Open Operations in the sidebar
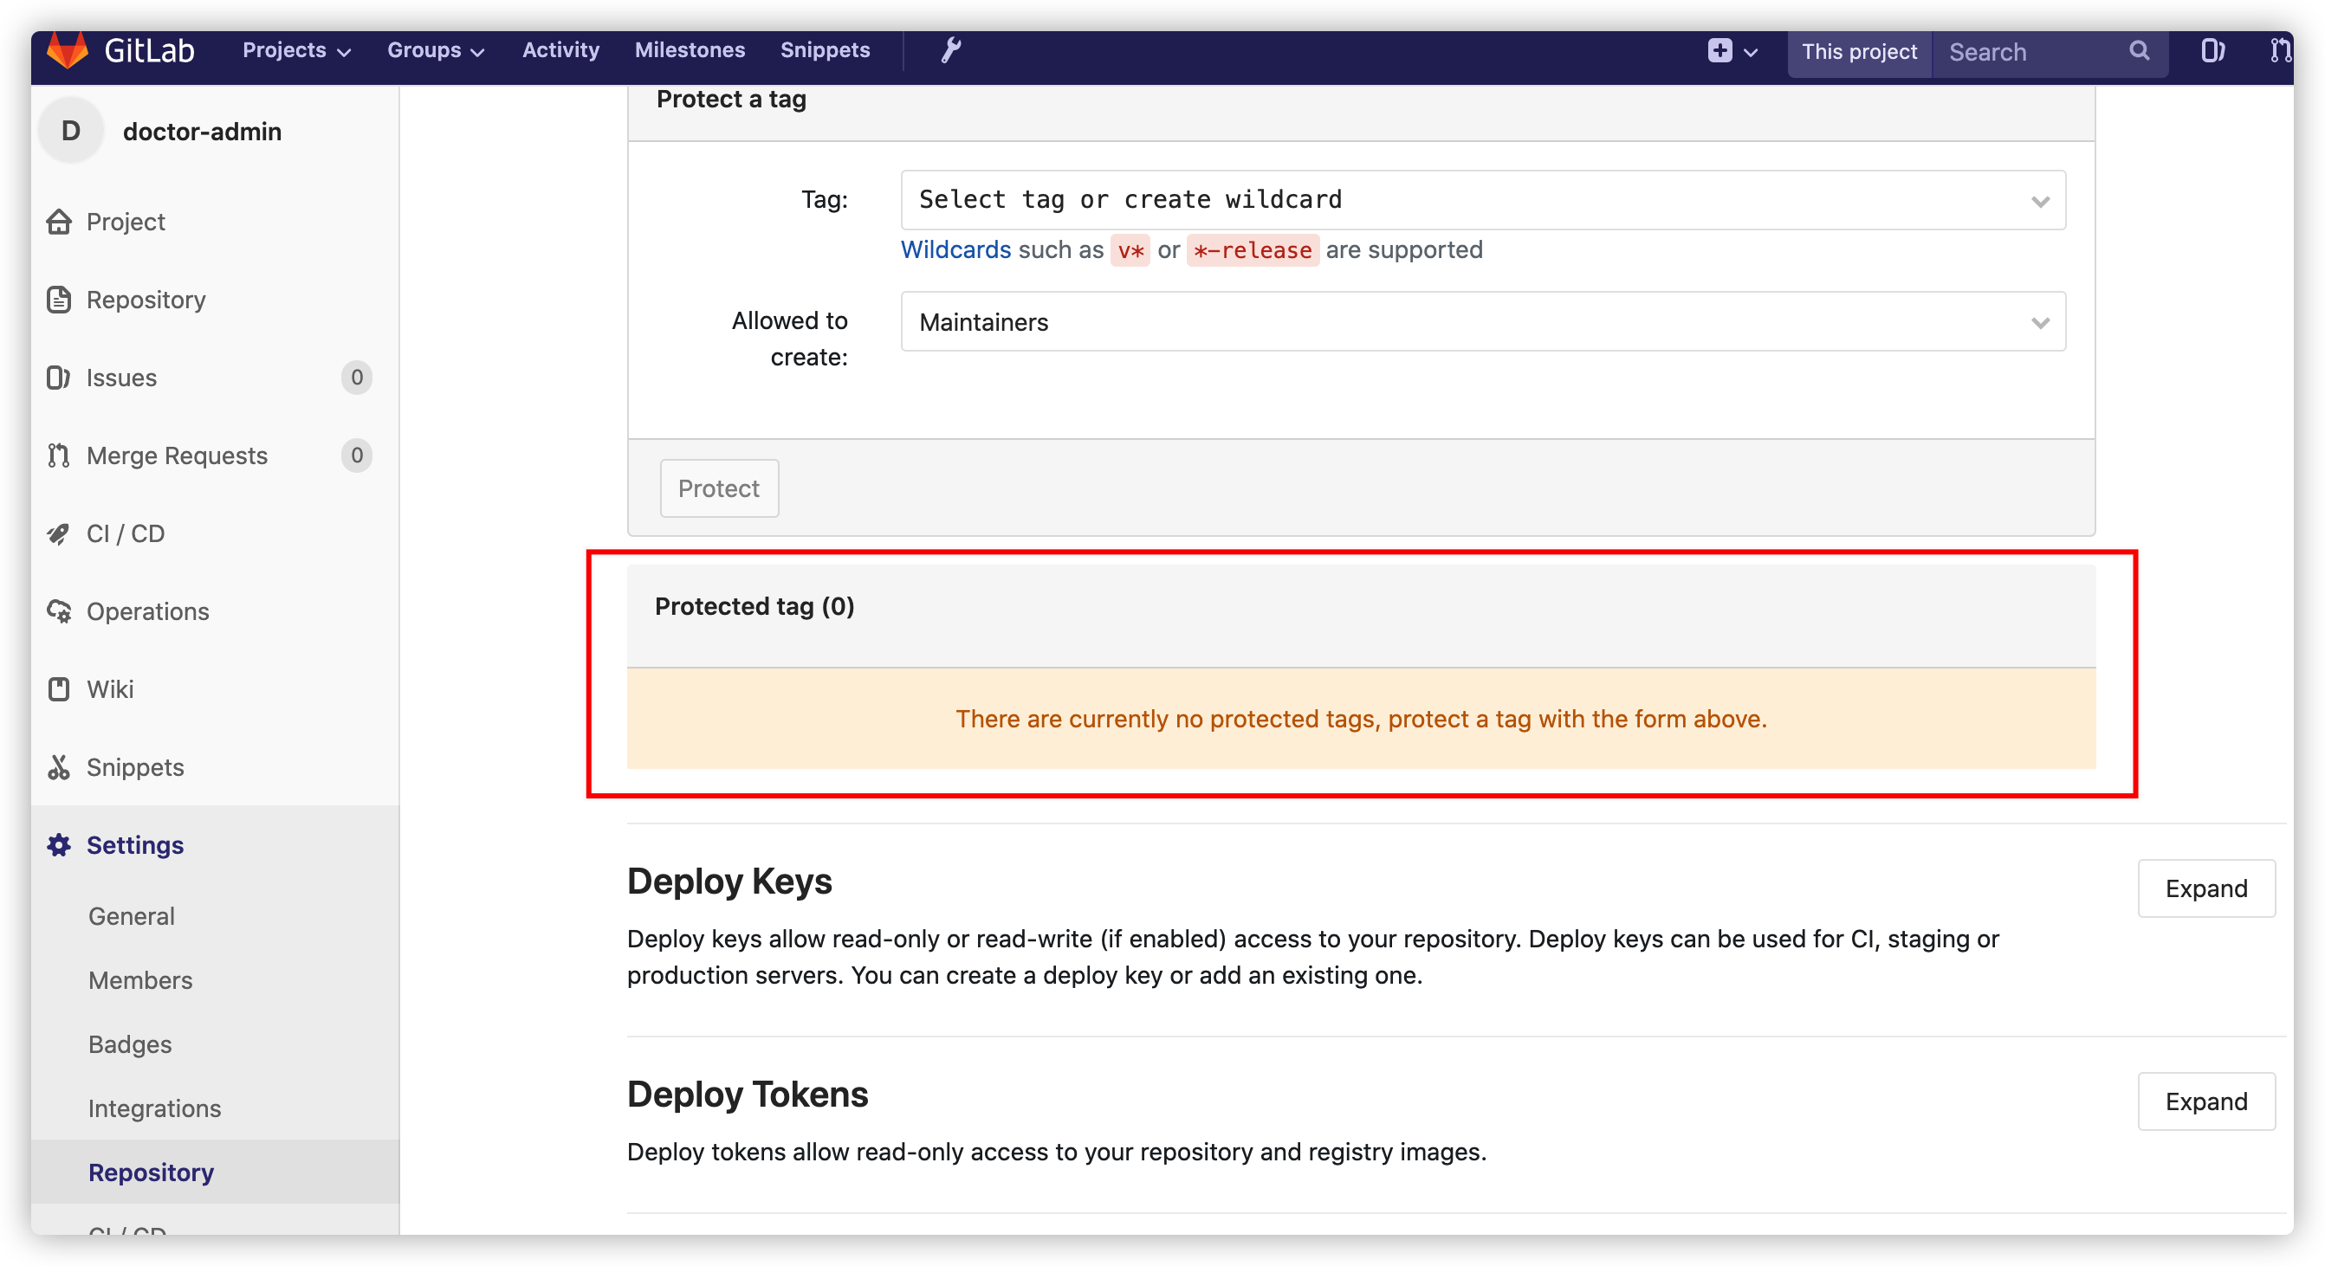Viewport: 2325px width, 1266px height. (147, 612)
